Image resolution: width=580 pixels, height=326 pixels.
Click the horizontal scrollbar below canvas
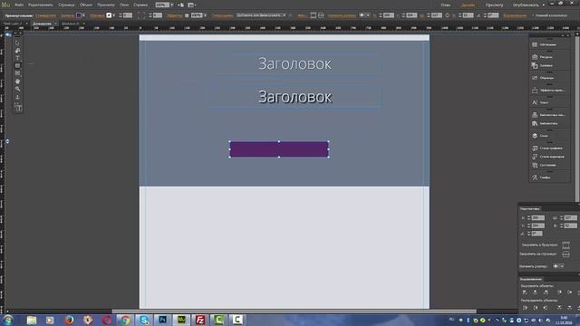coord(294,312)
